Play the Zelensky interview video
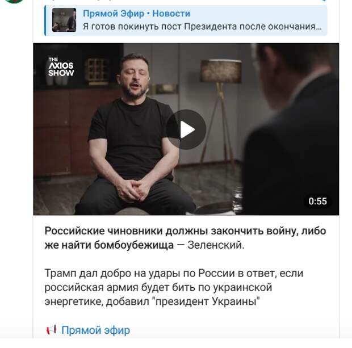 point(186,129)
